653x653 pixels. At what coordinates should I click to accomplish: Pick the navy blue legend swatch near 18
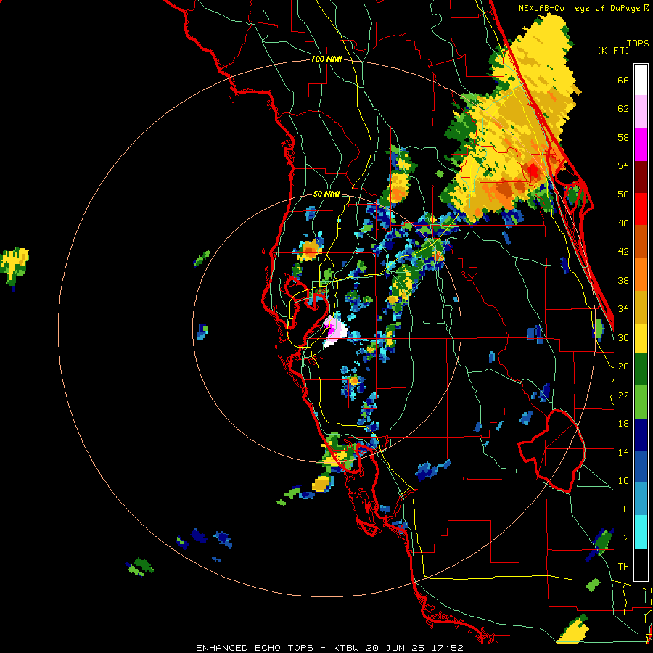641,435
